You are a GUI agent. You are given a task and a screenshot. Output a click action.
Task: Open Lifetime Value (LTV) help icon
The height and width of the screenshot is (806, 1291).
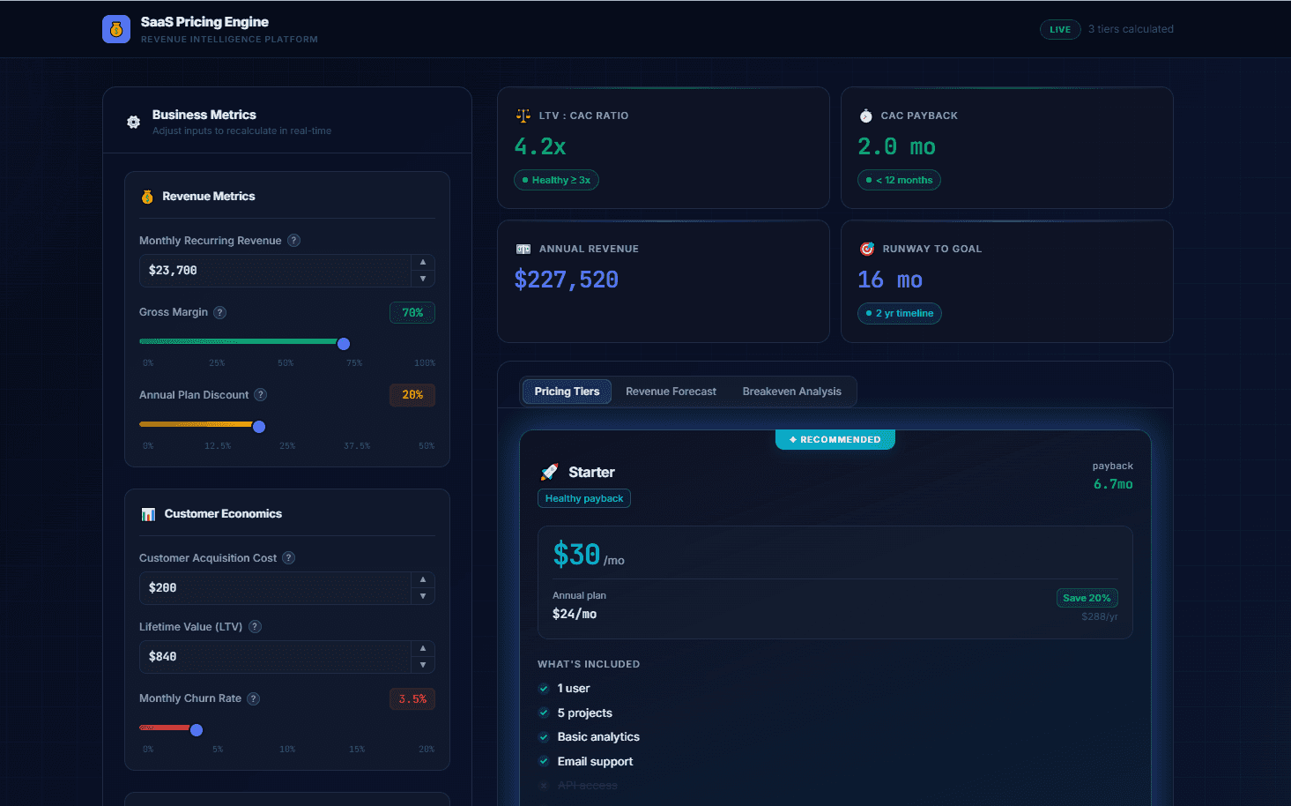point(255,627)
